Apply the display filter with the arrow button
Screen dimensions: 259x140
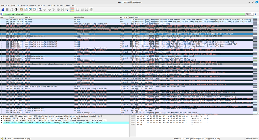pyautogui.click(x=250, y=14)
